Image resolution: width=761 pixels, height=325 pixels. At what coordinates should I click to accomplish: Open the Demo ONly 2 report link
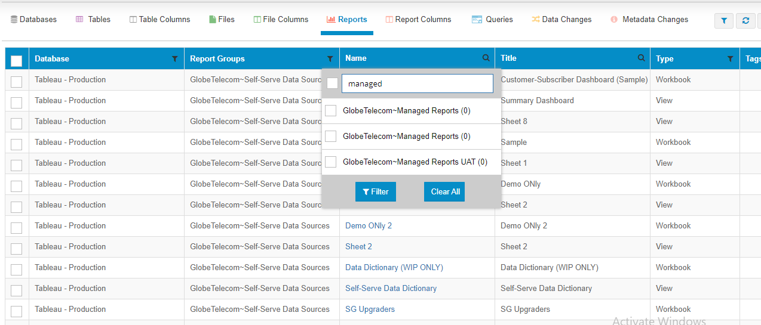pos(369,225)
